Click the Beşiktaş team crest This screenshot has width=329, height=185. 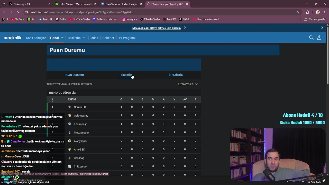tap(69, 158)
